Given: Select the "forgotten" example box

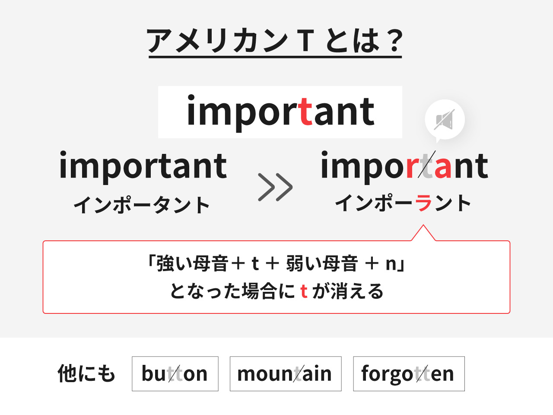Looking at the screenshot, I should click(x=409, y=374).
